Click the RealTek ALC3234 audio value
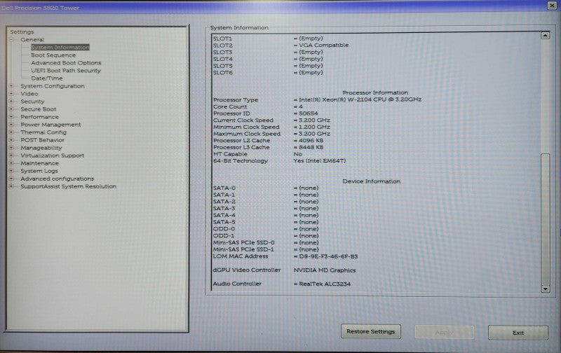 pos(325,284)
